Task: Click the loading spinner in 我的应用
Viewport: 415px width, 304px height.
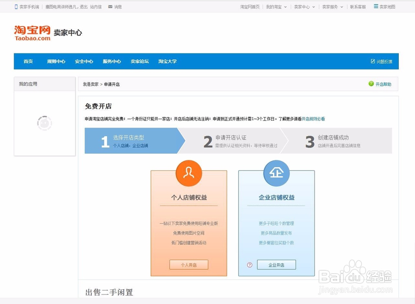Action: [x=44, y=123]
